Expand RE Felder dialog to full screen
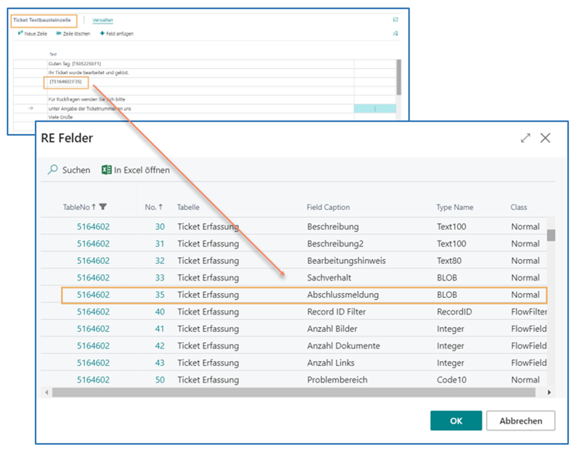 coord(525,138)
